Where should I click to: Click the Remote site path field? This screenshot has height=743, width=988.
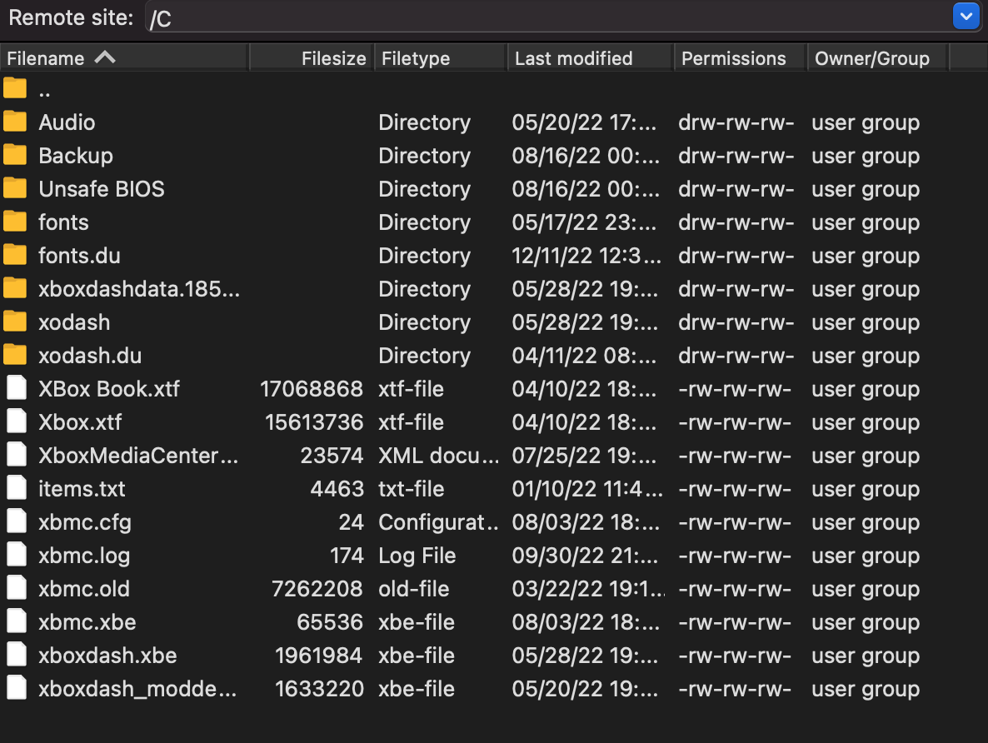click(548, 17)
